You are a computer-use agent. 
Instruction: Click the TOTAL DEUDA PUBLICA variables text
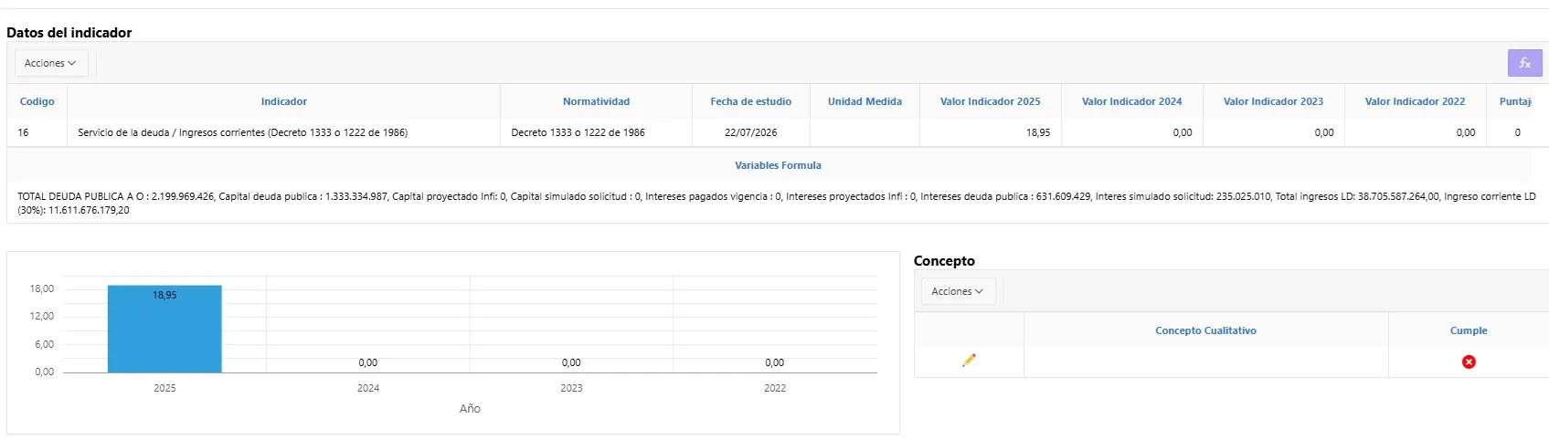pyautogui.click(x=776, y=203)
